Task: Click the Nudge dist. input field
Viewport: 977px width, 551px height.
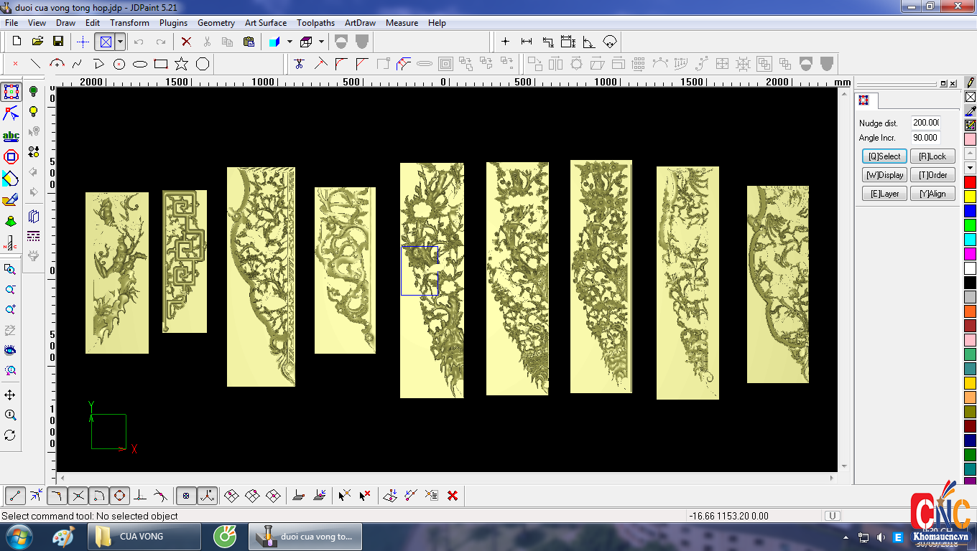Action: [x=926, y=123]
